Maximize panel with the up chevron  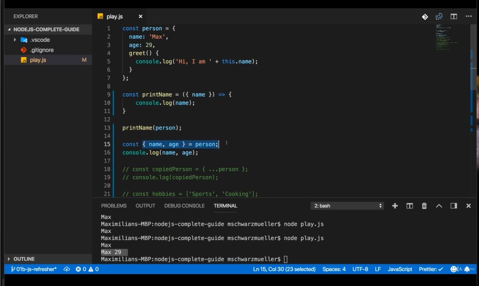439,206
